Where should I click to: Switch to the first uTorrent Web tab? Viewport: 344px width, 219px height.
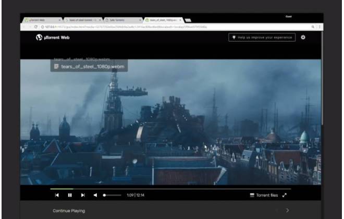click(43, 20)
